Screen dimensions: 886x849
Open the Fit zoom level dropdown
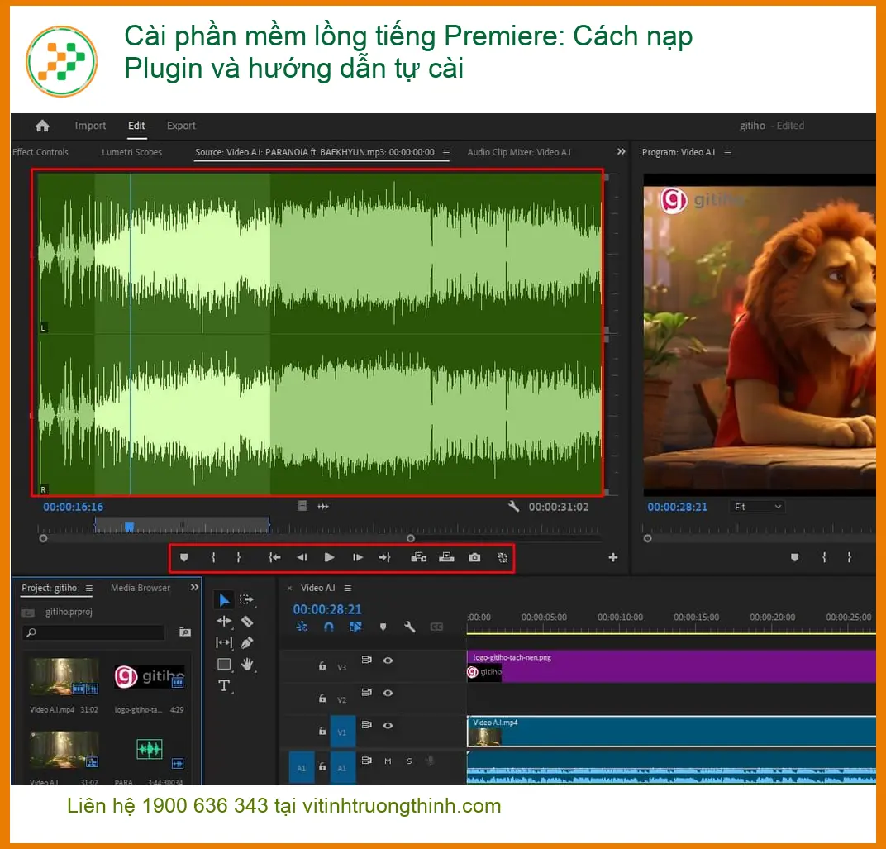(x=757, y=507)
